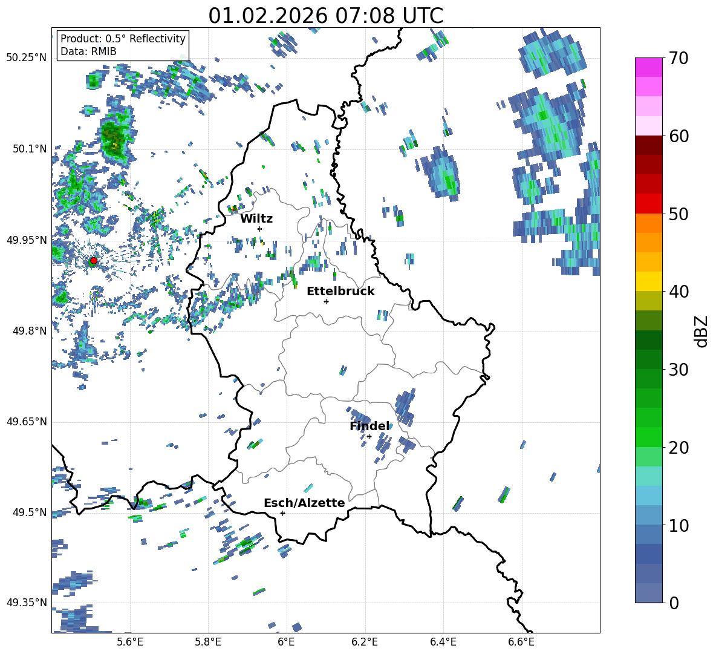
Task: Click the cross marker below Wiltz
Action: (260, 229)
